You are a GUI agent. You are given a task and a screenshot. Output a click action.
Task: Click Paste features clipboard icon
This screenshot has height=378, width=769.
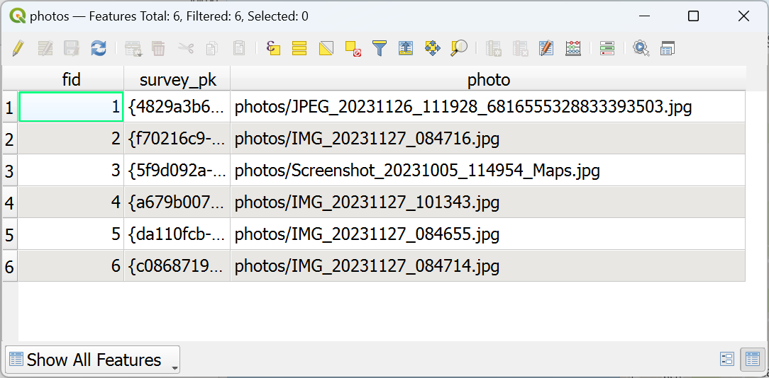coord(239,48)
